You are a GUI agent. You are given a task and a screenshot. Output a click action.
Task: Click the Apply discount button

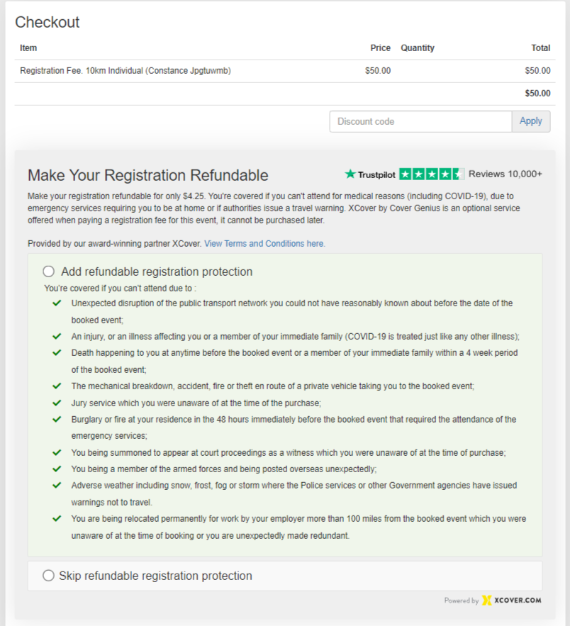531,121
